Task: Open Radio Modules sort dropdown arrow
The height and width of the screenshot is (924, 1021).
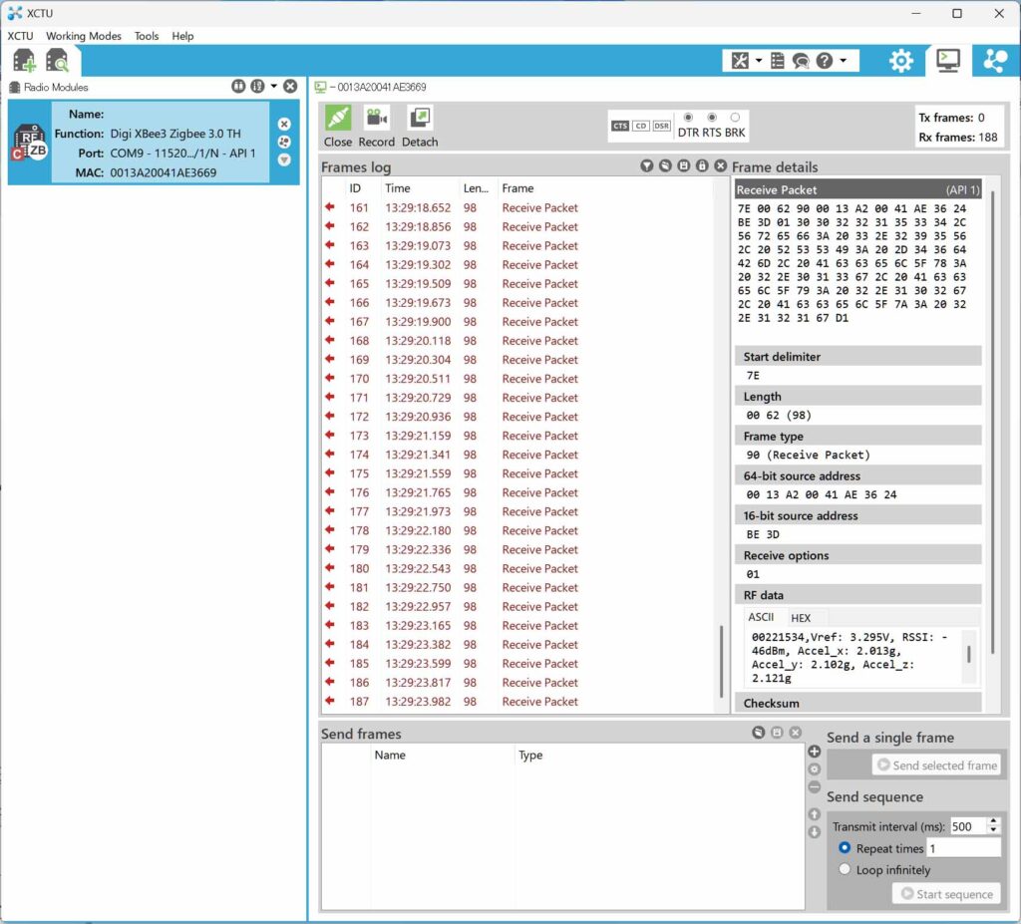Action: click(x=274, y=87)
